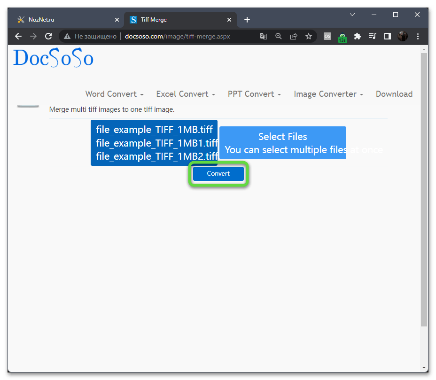The image size is (436, 380).
Task: Open the Chrome profile avatar
Action: pos(402,37)
